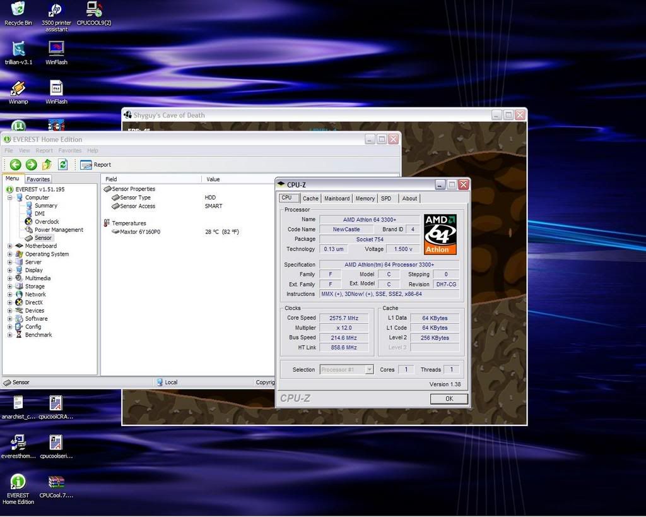The image size is (646, 517).
Task: Click the Up level arrow icon
Action: [47, 165]
